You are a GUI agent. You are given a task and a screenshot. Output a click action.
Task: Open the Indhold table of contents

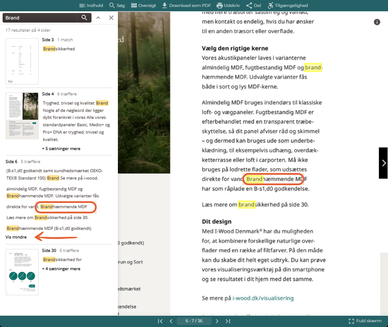point(91,6)
